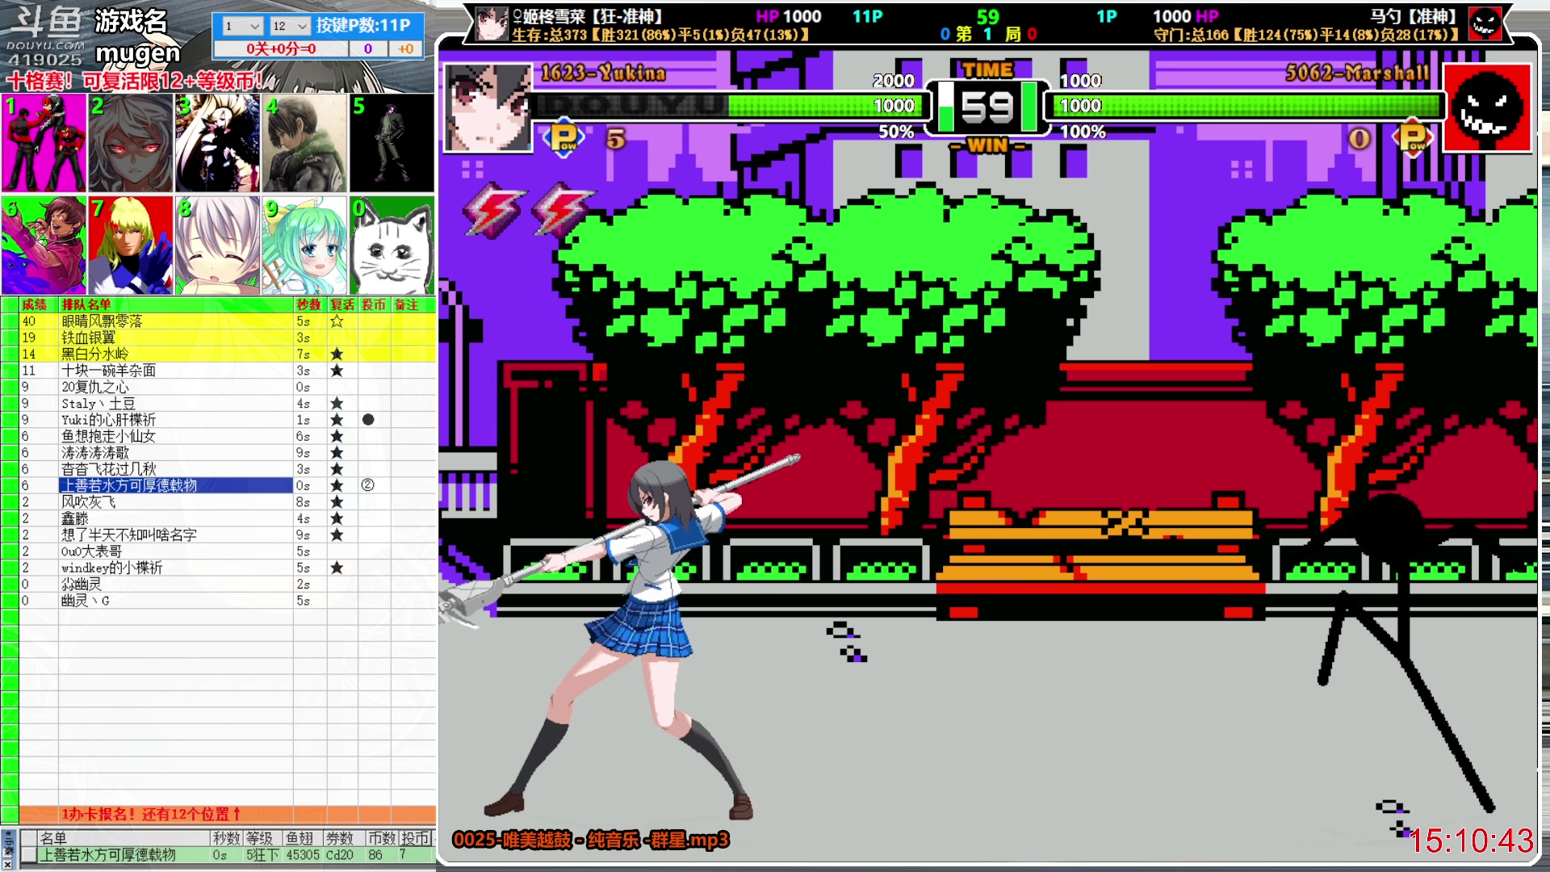Open the second dropdown showing 12

point(290,26)
